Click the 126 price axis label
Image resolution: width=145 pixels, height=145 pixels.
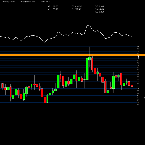point(138,79)
